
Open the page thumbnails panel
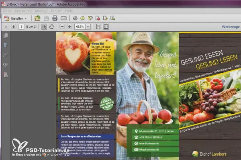pyautogui.click(x=6, y=36)
